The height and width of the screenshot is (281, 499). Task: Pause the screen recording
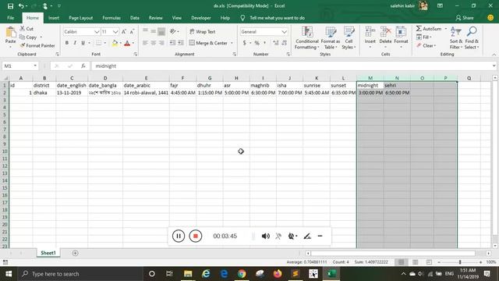tap(179, 236)
